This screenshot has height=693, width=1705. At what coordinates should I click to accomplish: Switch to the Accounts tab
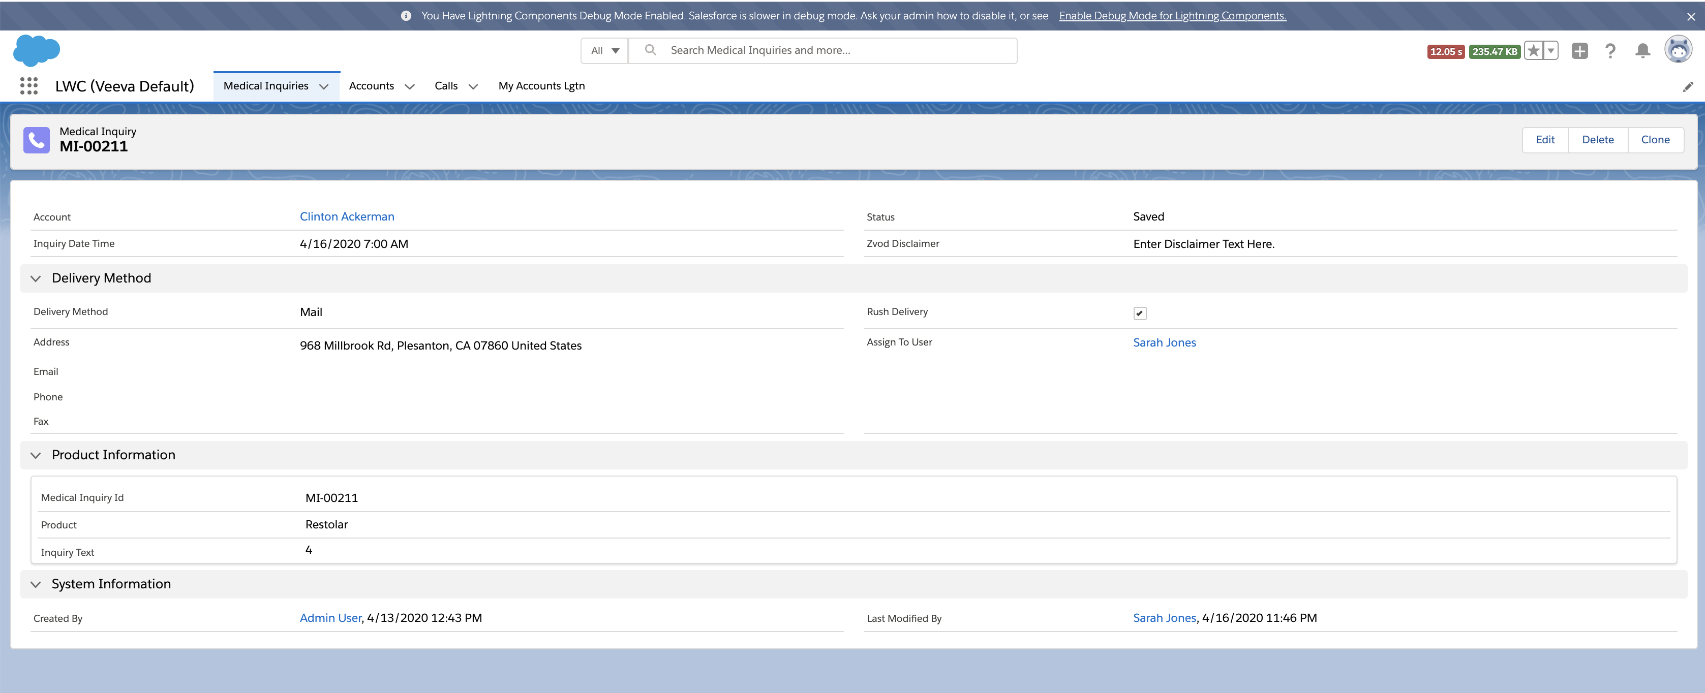point(371,86)
